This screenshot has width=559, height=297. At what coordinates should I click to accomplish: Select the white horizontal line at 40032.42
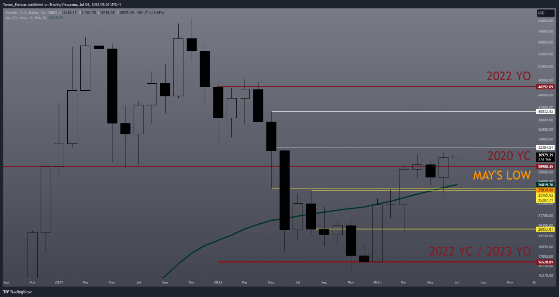[x=404, y=112]
